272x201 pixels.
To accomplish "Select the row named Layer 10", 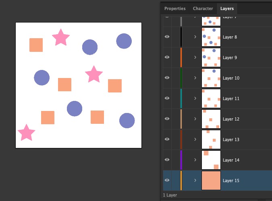I will coord(217,78).
